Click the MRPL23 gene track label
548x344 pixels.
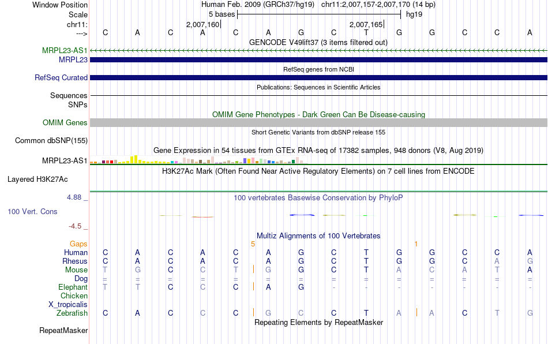[x=73, y=60]
